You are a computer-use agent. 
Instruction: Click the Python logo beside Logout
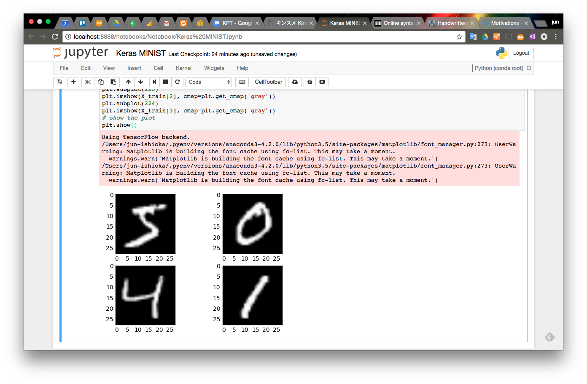pyautogui.click(x=501, y=53)
